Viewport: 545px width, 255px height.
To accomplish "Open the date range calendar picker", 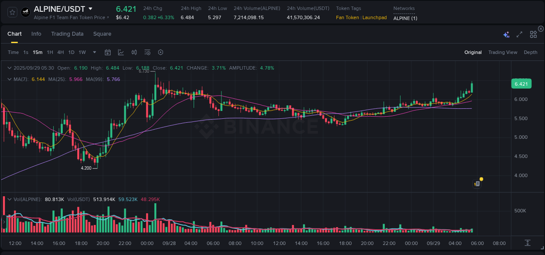I will click(108, 52).
